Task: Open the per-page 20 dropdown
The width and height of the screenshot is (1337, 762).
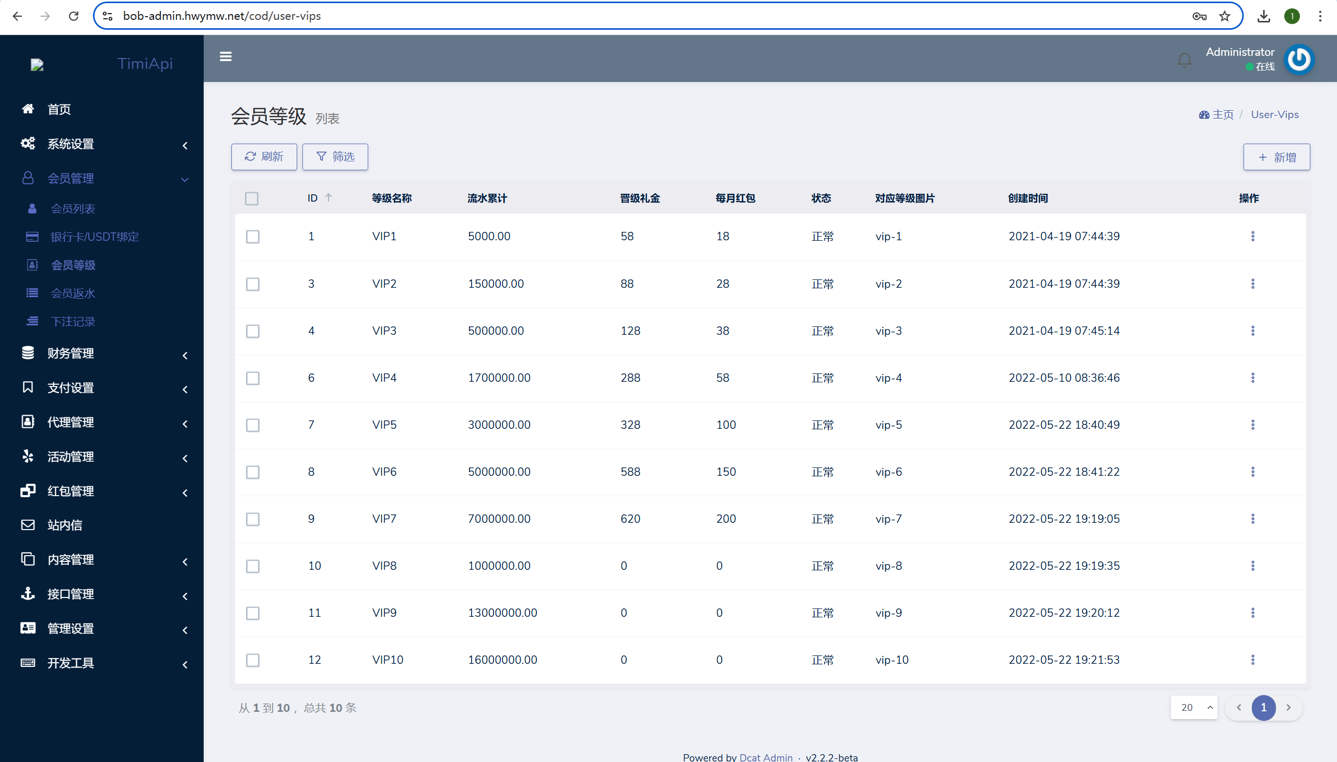Action: (1194, 708)
